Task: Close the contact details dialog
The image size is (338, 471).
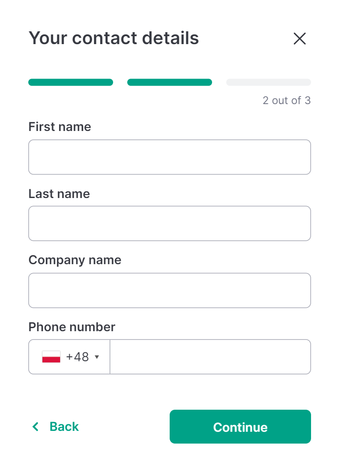Action: coord(300,39)
